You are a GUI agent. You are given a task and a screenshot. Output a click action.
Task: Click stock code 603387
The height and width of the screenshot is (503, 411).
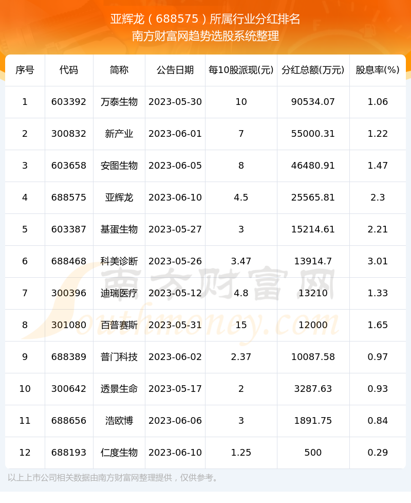pos(68,229)
